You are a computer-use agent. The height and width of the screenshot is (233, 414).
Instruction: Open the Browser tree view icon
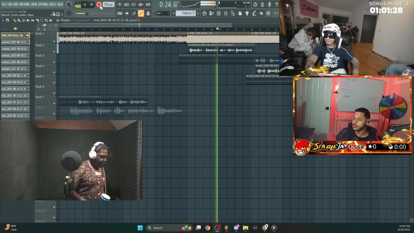[x=233, y=13]
